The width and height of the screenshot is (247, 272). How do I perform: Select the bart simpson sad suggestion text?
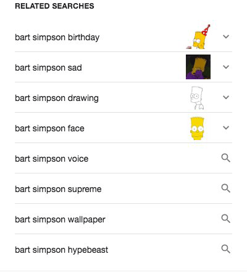pos(48,68)
